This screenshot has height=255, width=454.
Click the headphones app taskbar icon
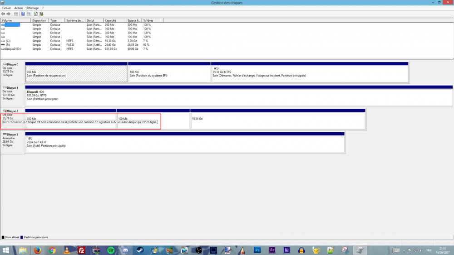pyautogui.click(x=301, y=250)
